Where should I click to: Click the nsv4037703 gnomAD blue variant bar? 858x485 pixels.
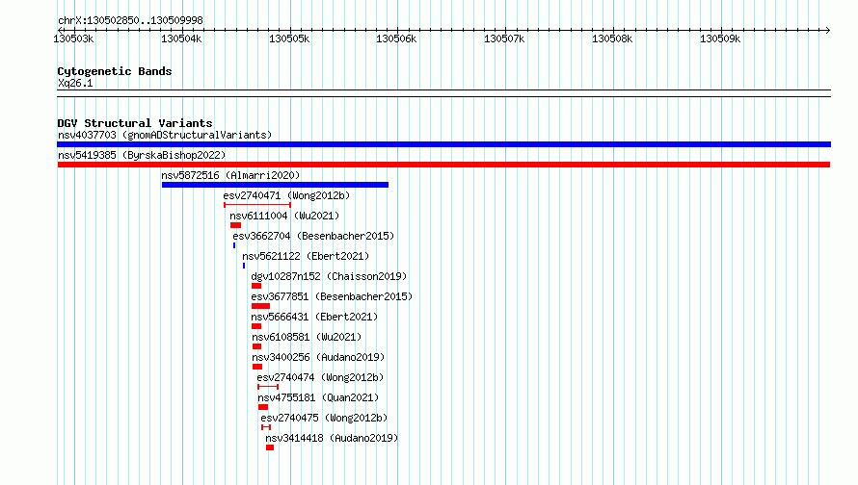click(443, 144)
